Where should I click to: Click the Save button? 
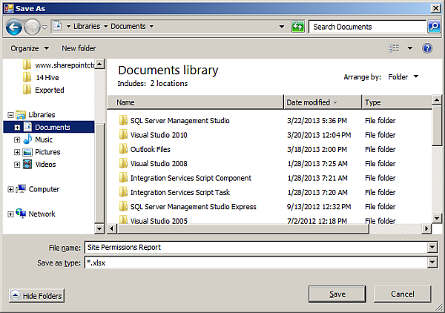coord(337,294)
